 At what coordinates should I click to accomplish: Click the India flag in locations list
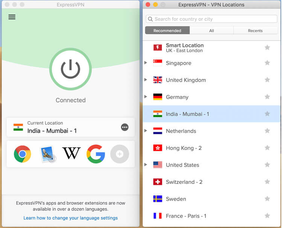[x=158, y=114]
